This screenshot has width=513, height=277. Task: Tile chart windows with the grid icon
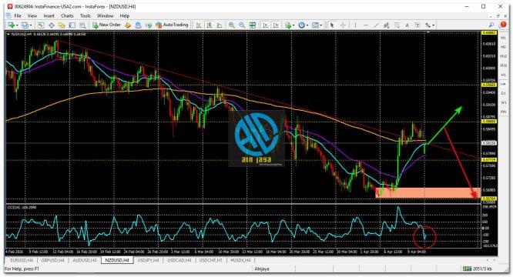253,25
